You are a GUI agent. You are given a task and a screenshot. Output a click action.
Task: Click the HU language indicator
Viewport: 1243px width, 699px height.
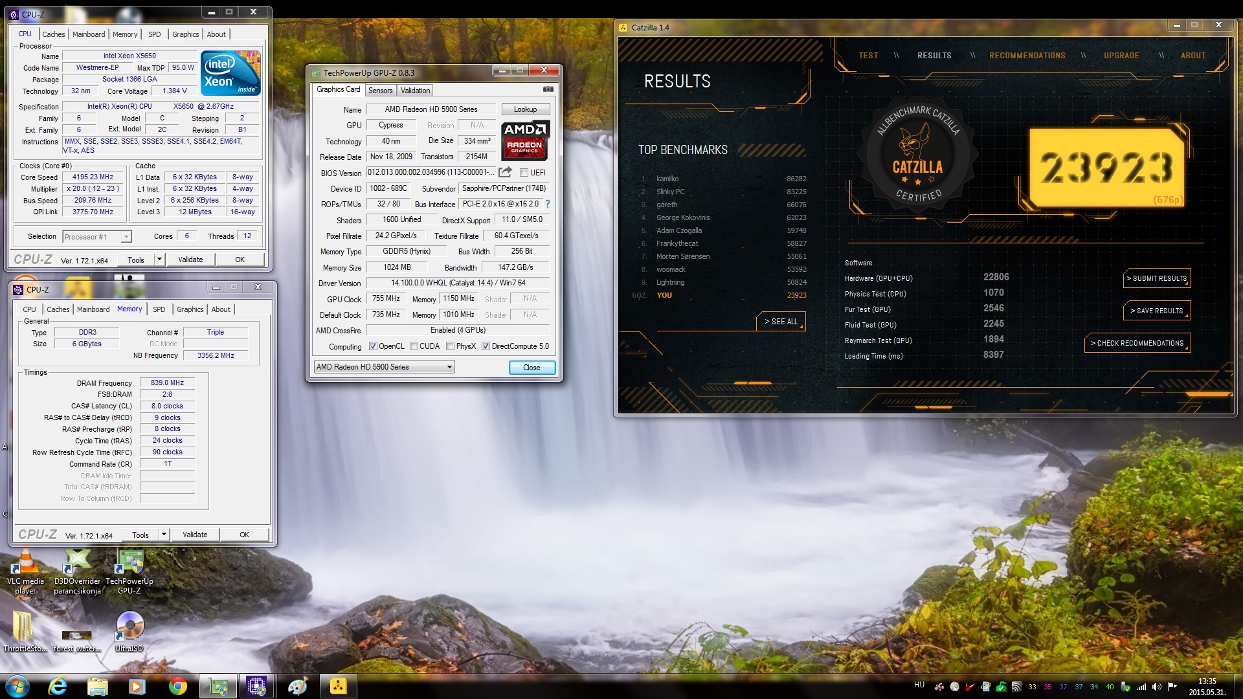(919, 685)
